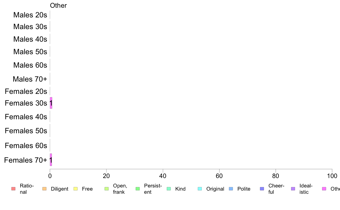Select the green Persistent legend swatch
This screenshot has height=210, width=340.
point(138,189)
